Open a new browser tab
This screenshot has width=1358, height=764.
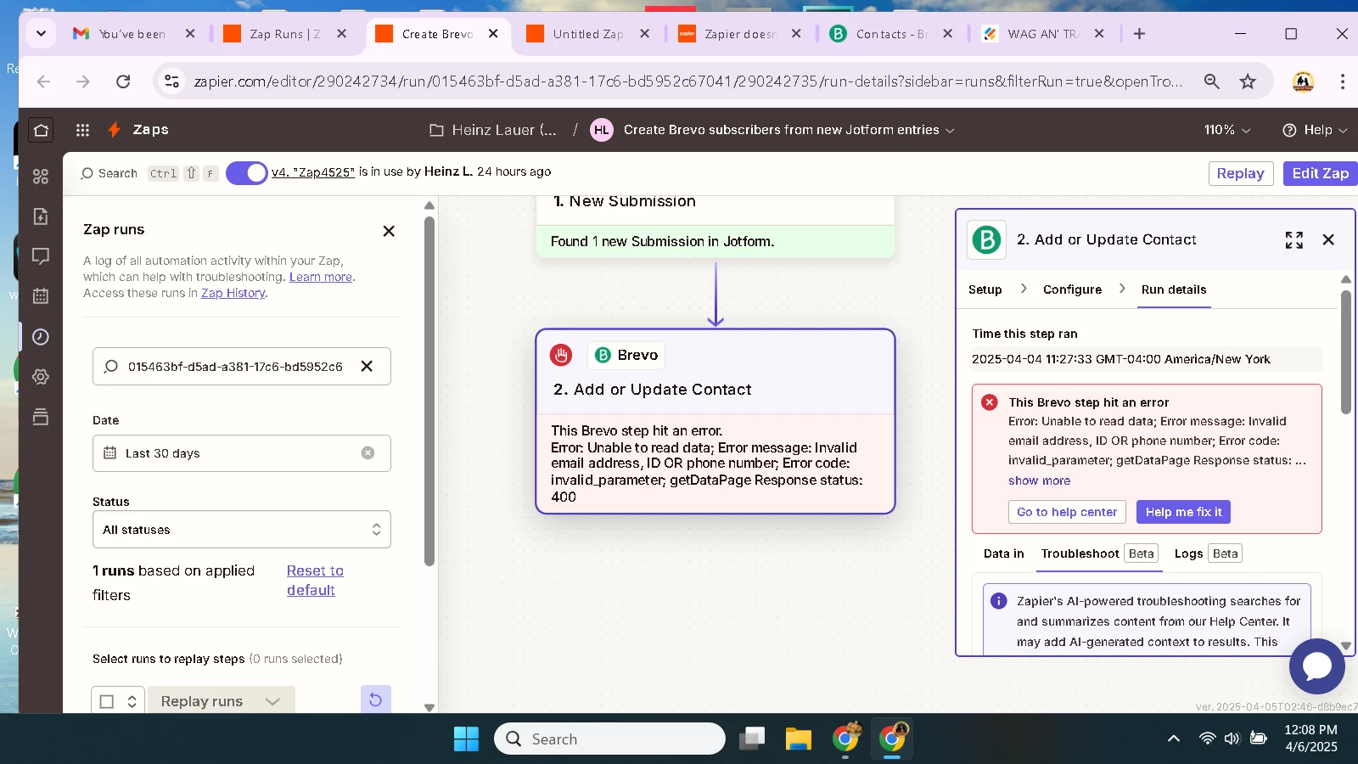pyautogui.click(x=1139, y=34)
